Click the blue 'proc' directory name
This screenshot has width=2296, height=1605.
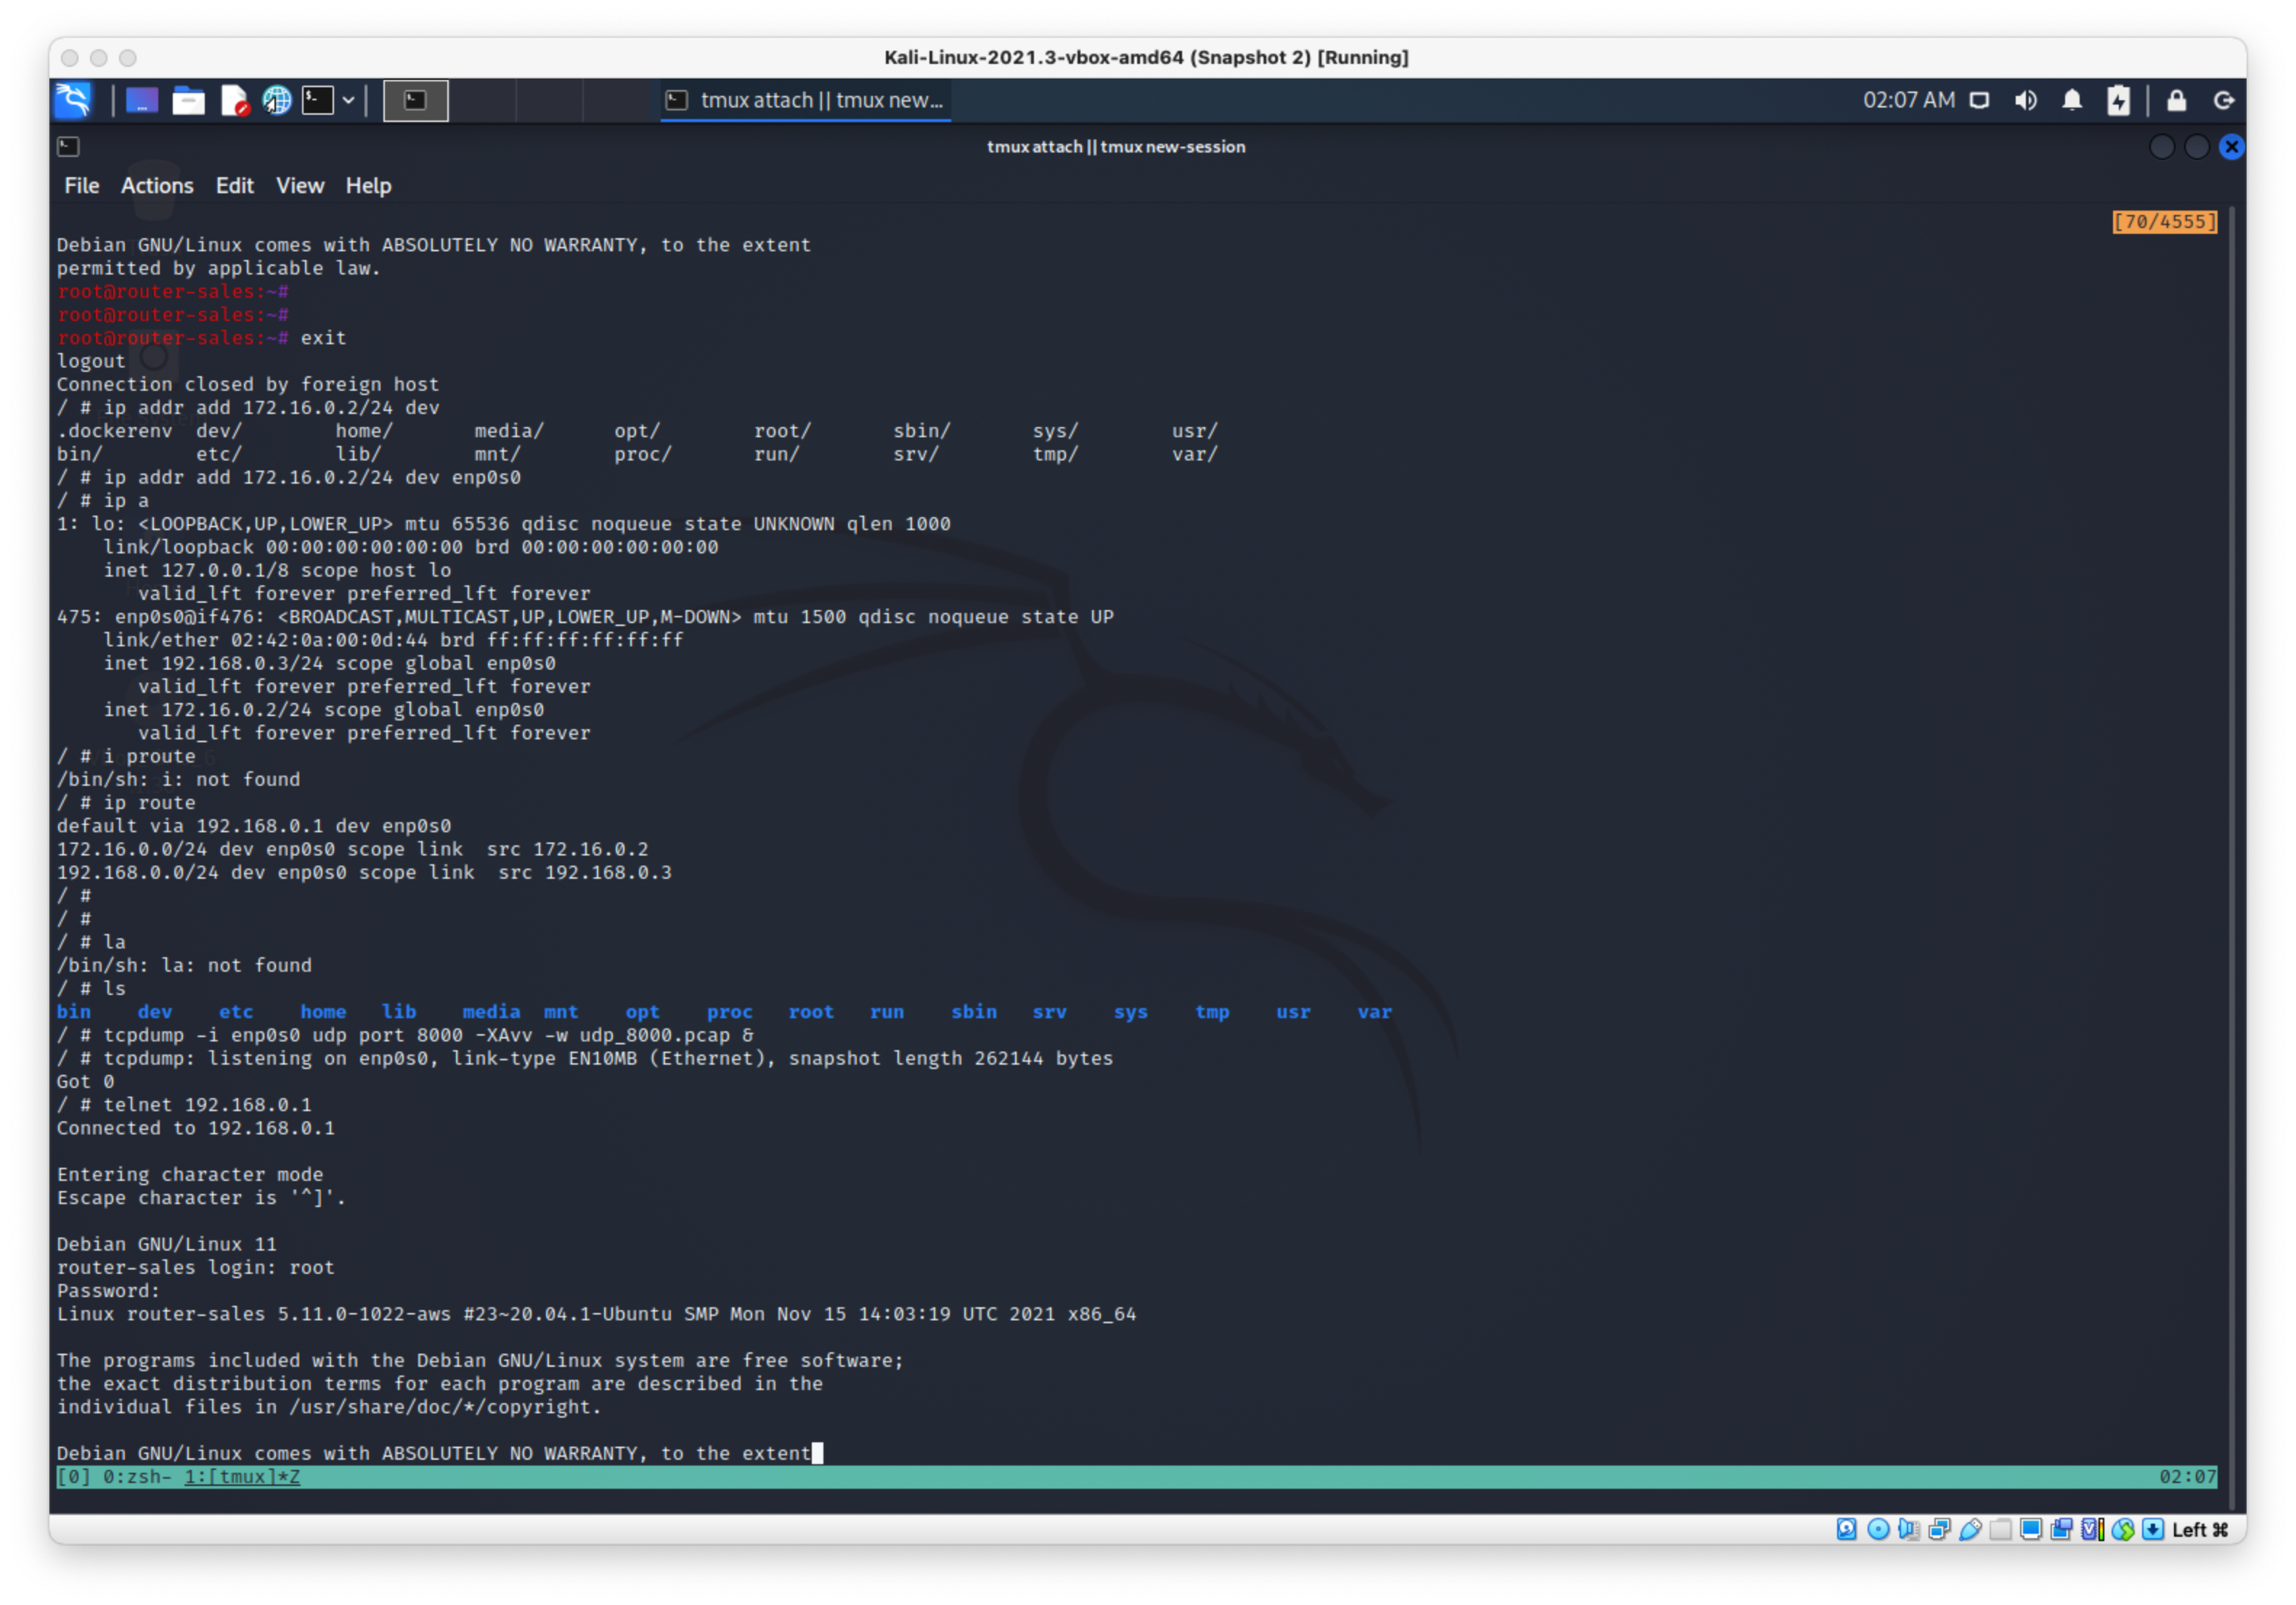tap(729, 1012)
